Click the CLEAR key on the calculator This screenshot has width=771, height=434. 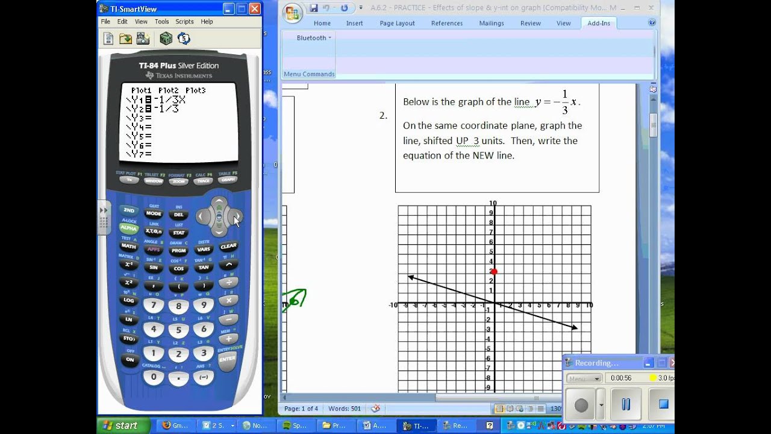pos(228,246)
